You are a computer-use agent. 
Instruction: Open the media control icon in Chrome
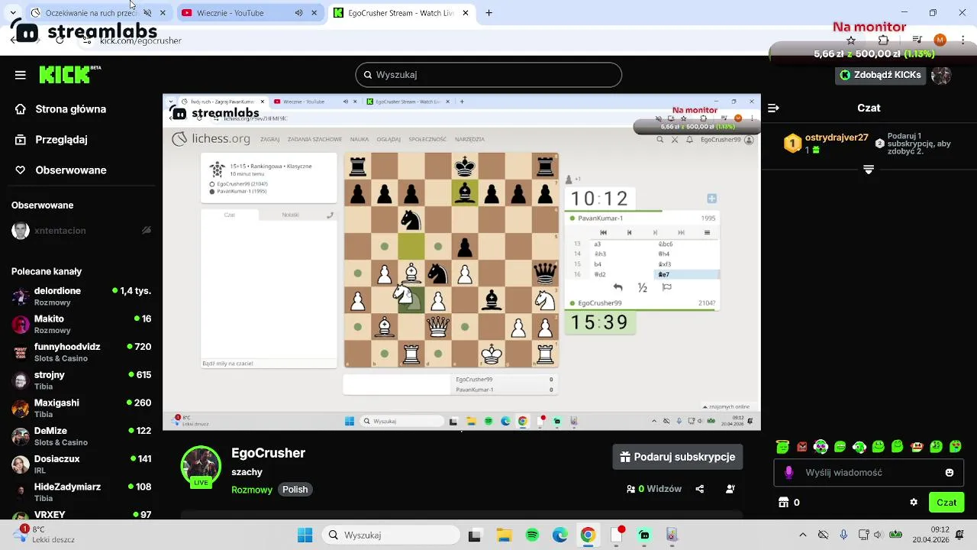[x=918, y=40]
